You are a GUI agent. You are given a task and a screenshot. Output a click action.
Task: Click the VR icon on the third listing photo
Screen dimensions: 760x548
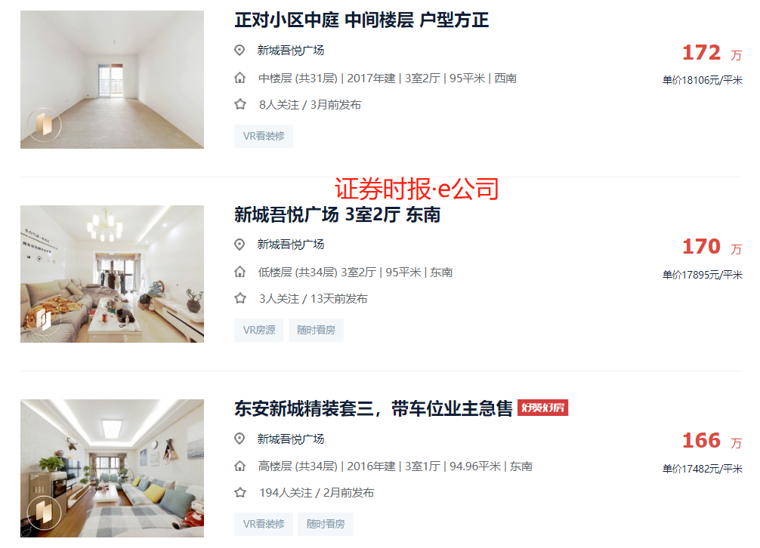[x=44, y=513]
